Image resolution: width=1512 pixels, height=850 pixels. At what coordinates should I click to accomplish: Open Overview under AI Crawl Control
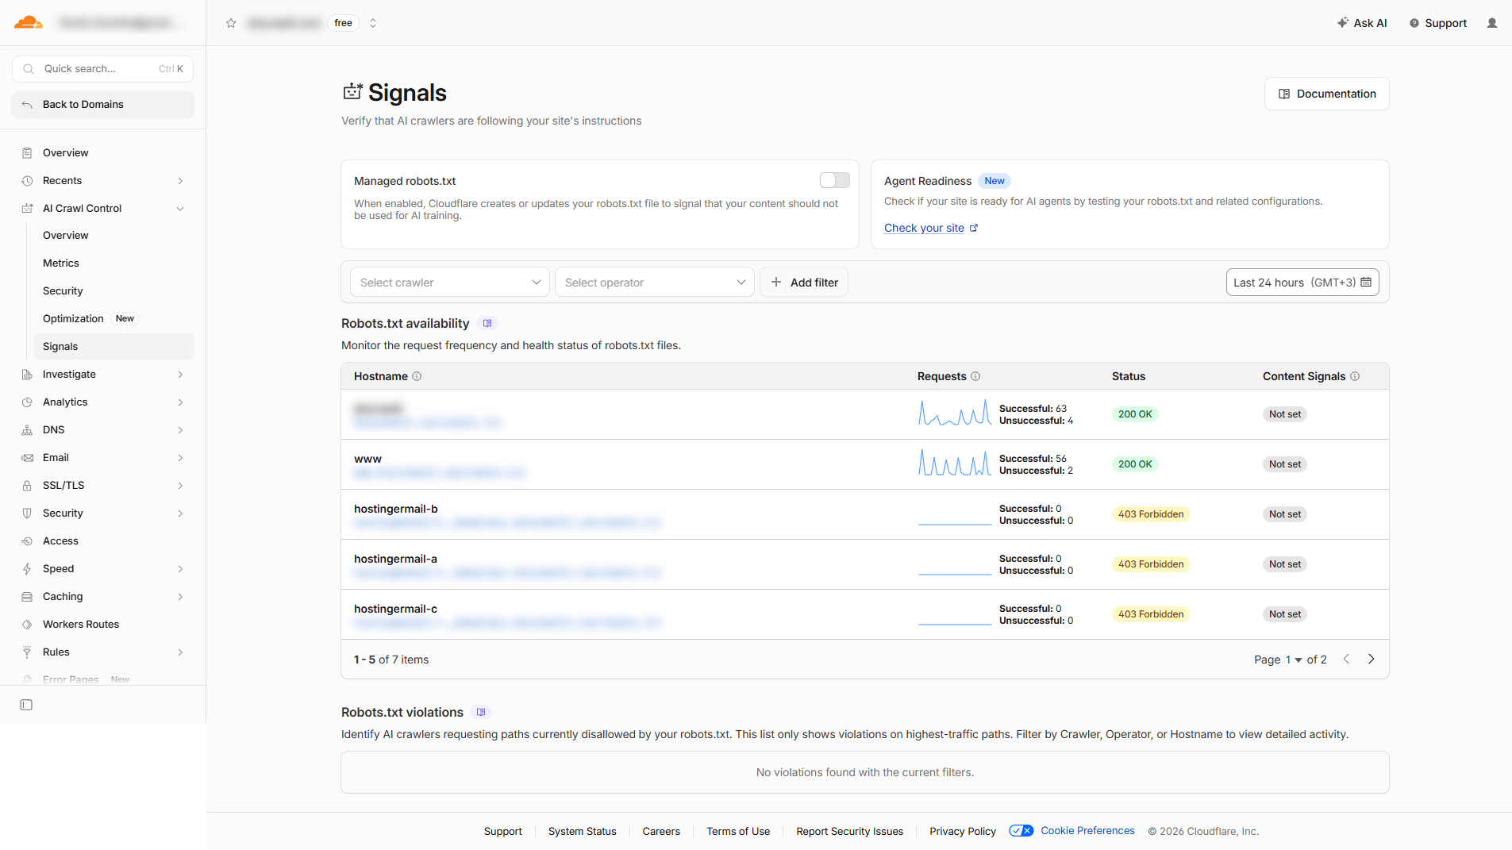coord(65,236)
